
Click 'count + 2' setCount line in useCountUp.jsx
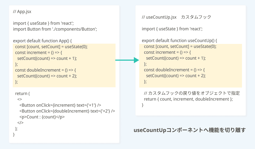[176, 76]
